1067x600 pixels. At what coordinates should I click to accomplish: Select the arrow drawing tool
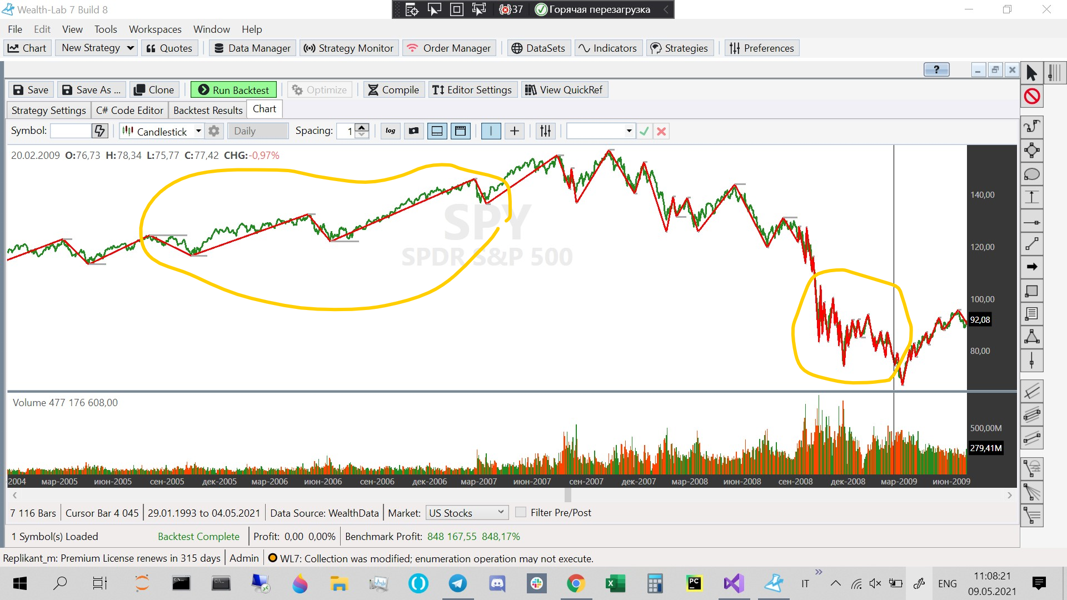pos(1031,267)
